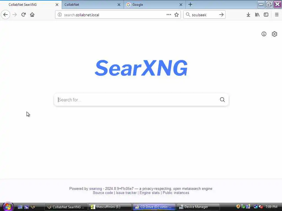The width and height of the screenshot is (282, 211).
Task: Show site information for search.collabnet.local
Action: (x=60, y=15)
